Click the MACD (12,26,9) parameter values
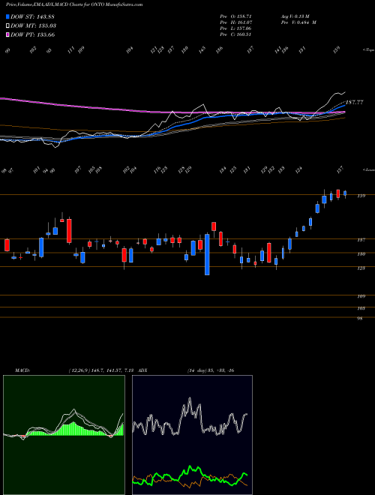 pyautogui.click(x=102, y=370)
